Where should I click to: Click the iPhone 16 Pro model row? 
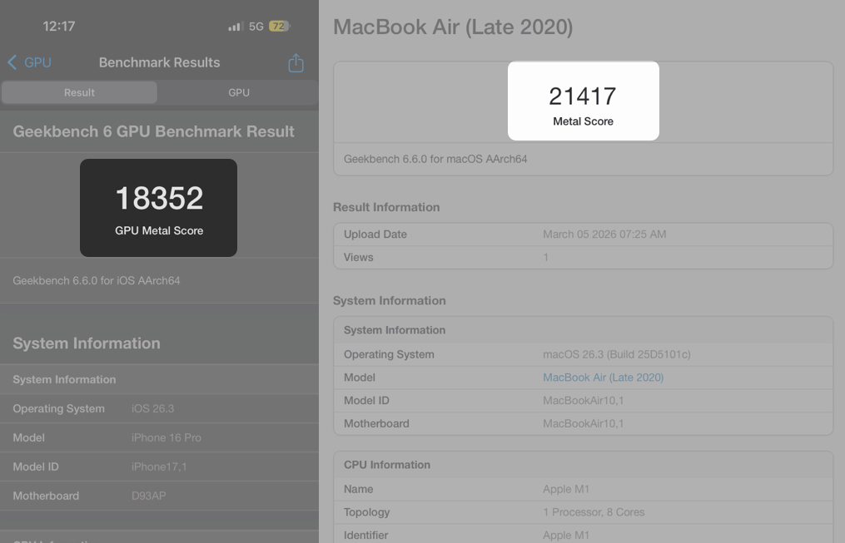tap(158, 437)
